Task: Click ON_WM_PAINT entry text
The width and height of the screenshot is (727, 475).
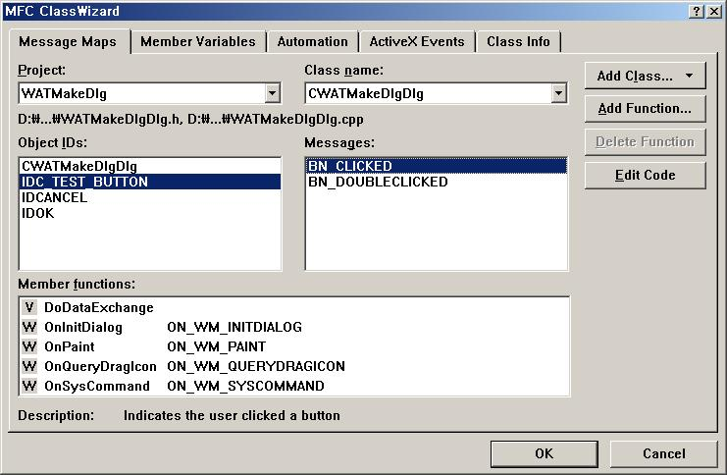Action: coord(217,347)
